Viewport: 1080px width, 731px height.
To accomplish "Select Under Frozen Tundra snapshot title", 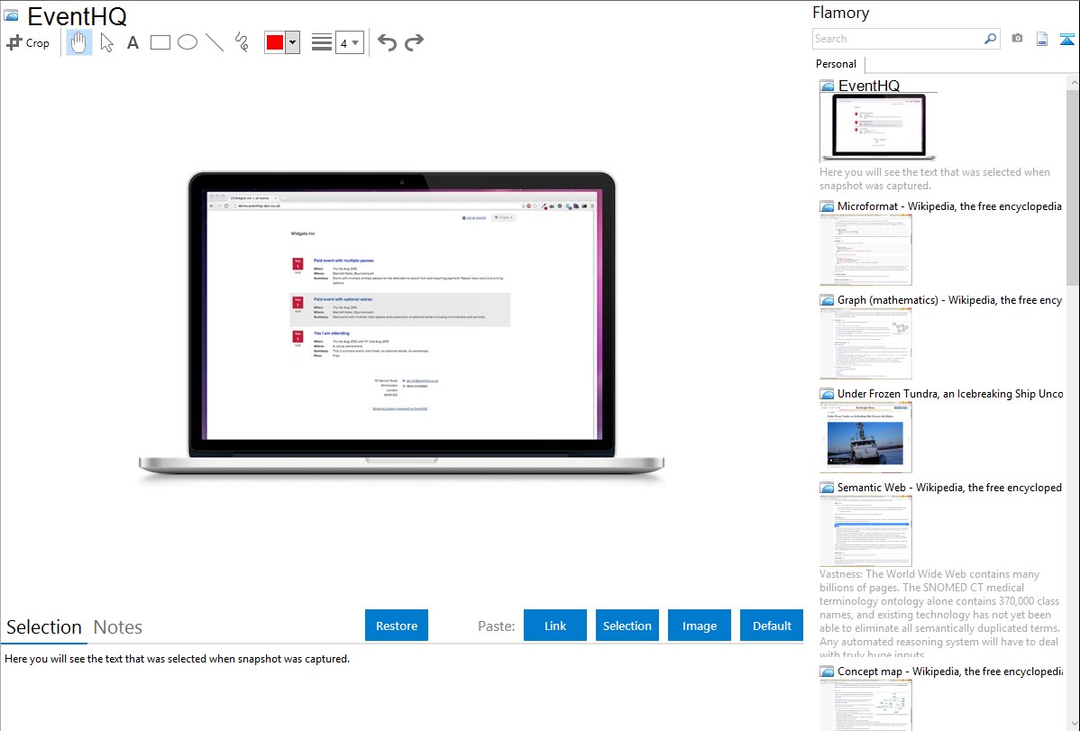I will (950, 393).
